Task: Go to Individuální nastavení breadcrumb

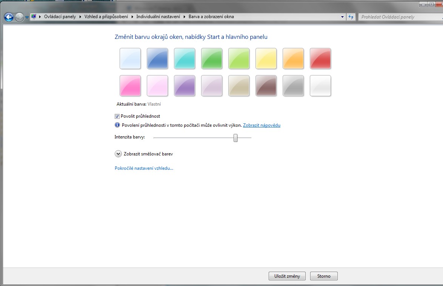Action: [158, 17]
